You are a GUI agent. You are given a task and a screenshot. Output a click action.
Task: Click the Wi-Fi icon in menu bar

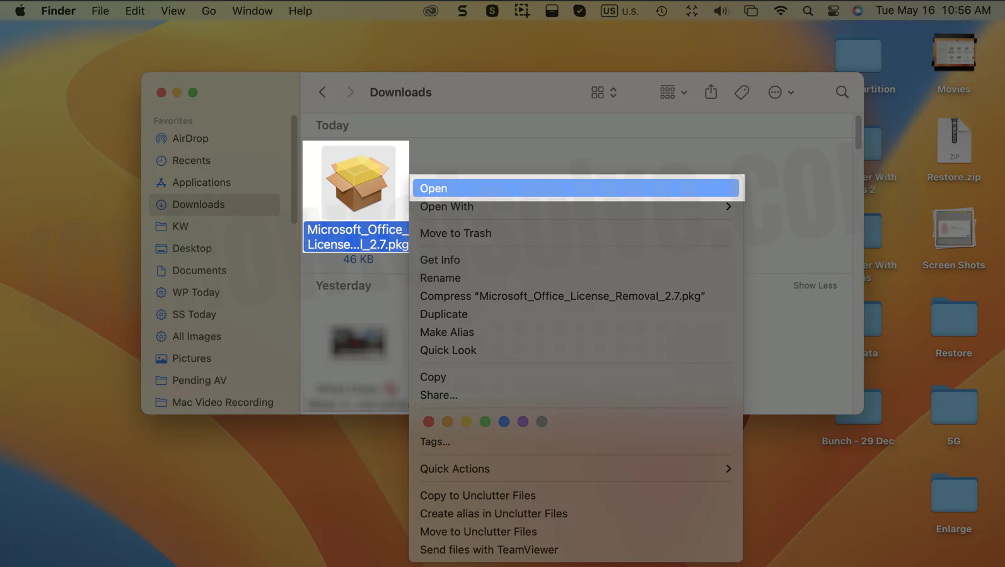[x=780, y=11]
